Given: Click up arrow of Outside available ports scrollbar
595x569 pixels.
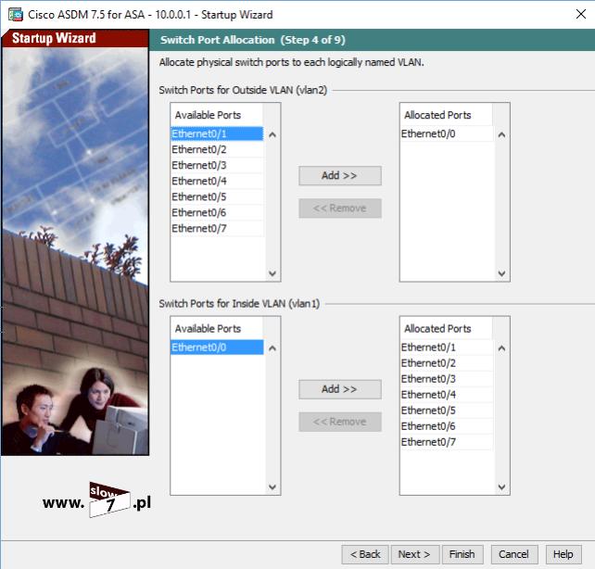Looking at the screenshot, I should [x=272, y=134].
